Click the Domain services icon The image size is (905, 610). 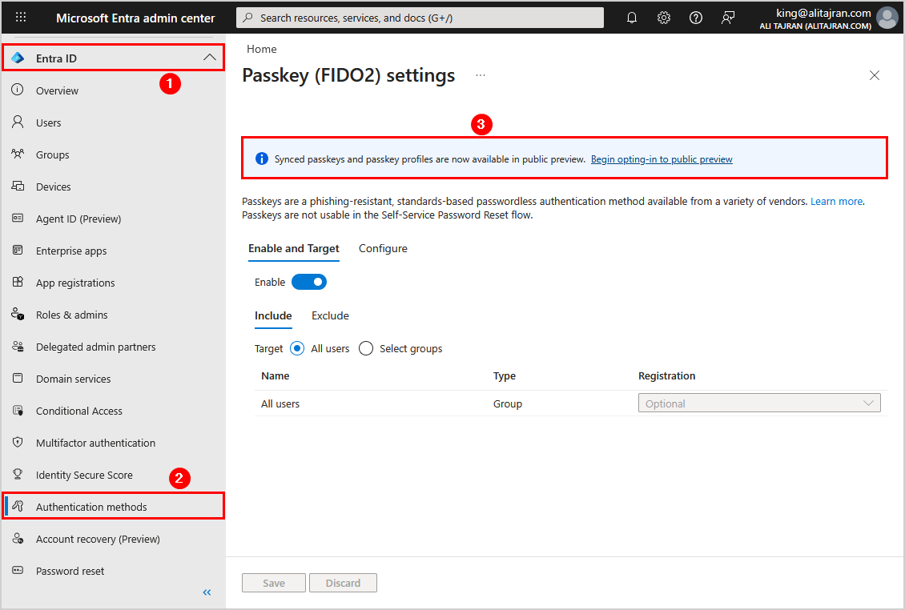pyautogui.click(x=18, y=378)
